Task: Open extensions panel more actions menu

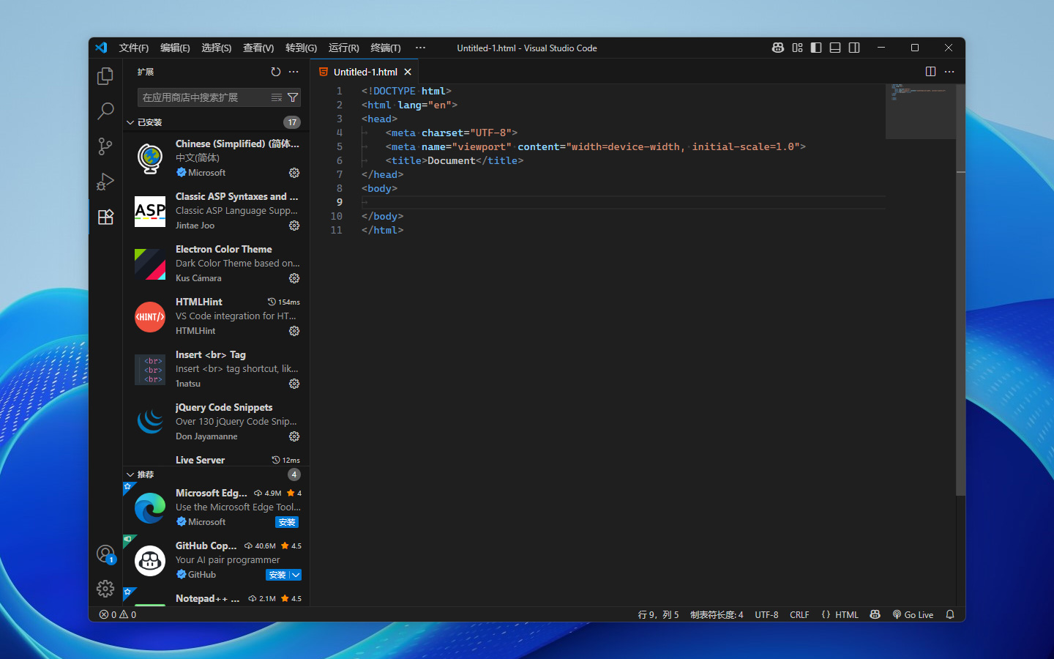Action: (294, 72)
